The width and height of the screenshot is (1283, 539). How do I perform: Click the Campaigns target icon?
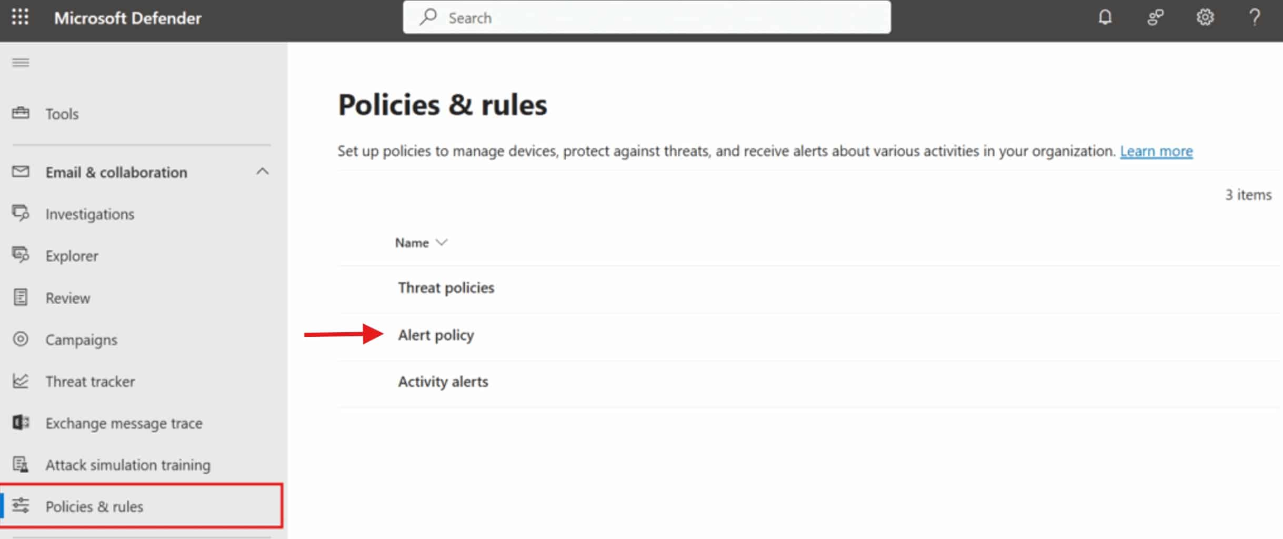(21, 339)
